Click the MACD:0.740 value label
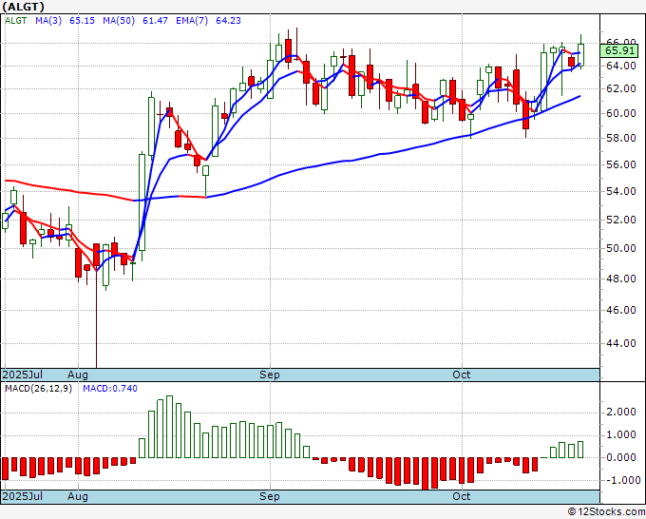 pos(110,389)
